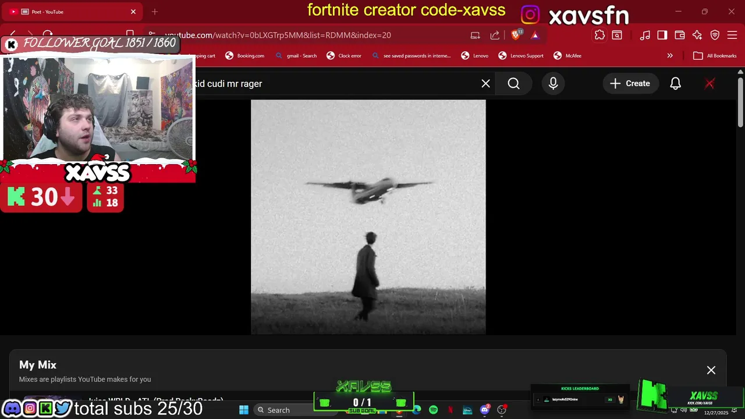Open the Windows Start menu
Image resolution: width=745 pixels, height=419 pixels.
[244, 410]
